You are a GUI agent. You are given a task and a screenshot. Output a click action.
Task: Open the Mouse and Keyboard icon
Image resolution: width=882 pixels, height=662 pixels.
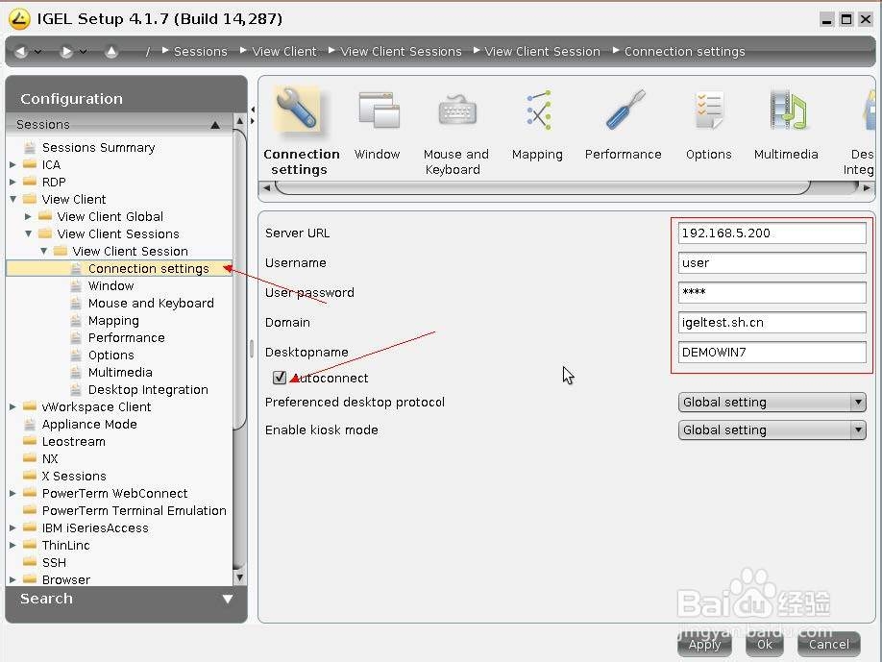(456, 110)
